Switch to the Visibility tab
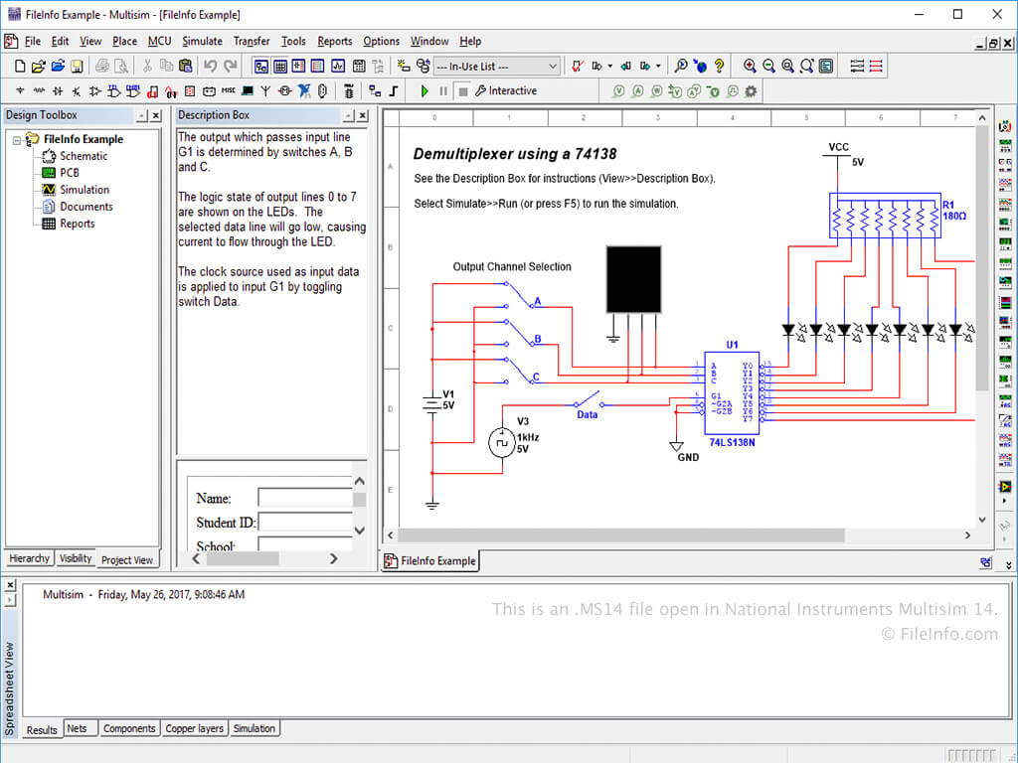Screen dimensions: 1018x763 tap(76, 558)
